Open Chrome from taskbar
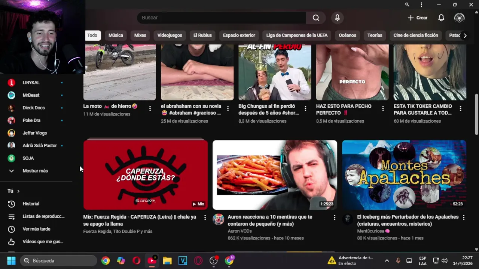Image resolution: width=479 pixels, height=269 pixels. coord(106,260)
